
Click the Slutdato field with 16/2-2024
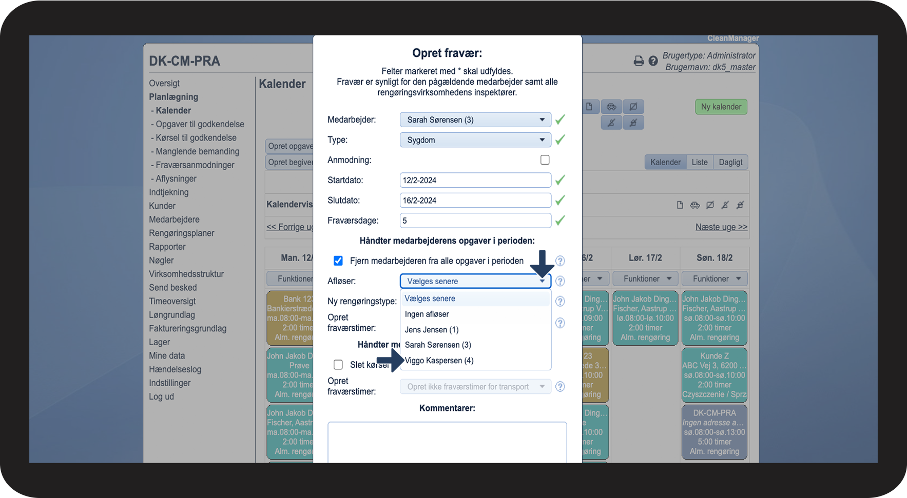tap(475, 201)
